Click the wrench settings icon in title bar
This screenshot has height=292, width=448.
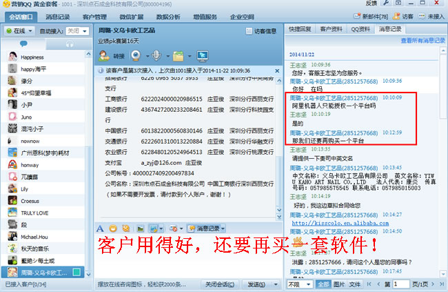coord(386,3)
